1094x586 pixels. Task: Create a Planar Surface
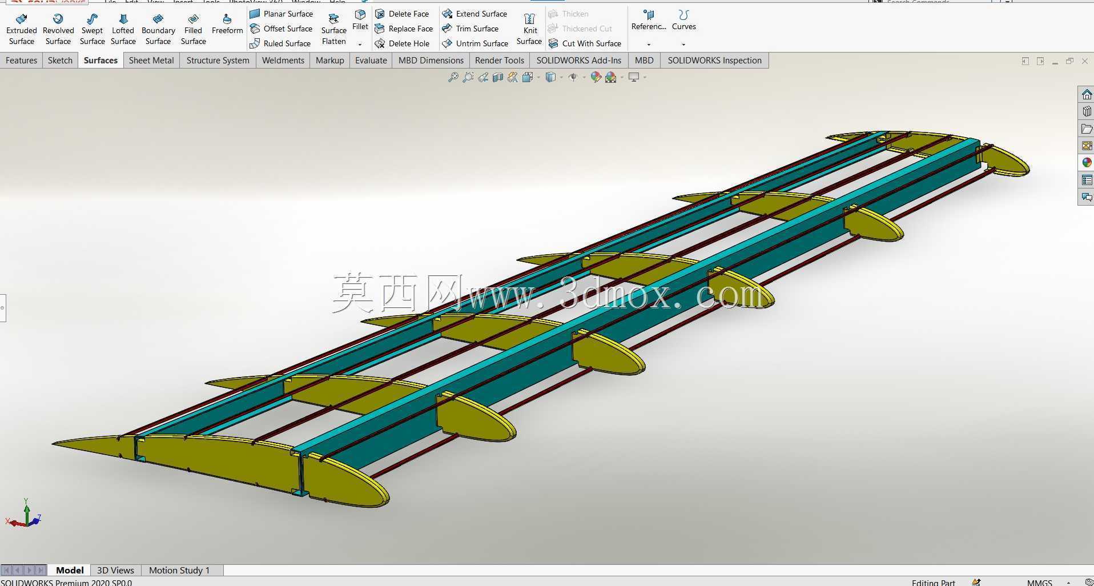[x=281, y=14]
